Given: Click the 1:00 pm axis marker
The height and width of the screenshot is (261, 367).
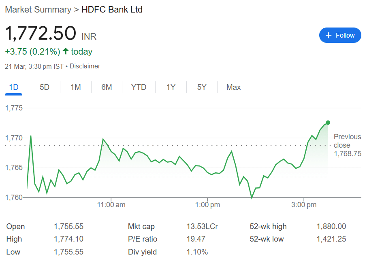Looking at the screenshot, I should coord(208,205).
